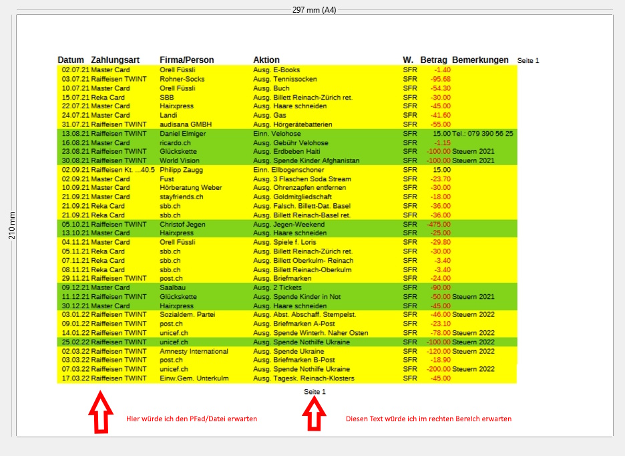Viewport: 625px width, 456px height.
Task: Click the 'Bemerkungen' column header
Action: pos(480,60)
